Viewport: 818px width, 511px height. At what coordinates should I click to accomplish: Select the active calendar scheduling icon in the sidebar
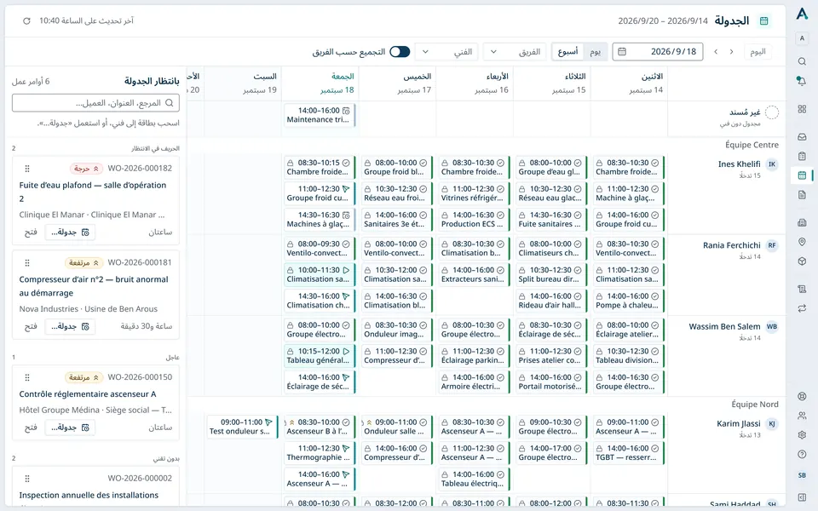click(x=802, y=175)
